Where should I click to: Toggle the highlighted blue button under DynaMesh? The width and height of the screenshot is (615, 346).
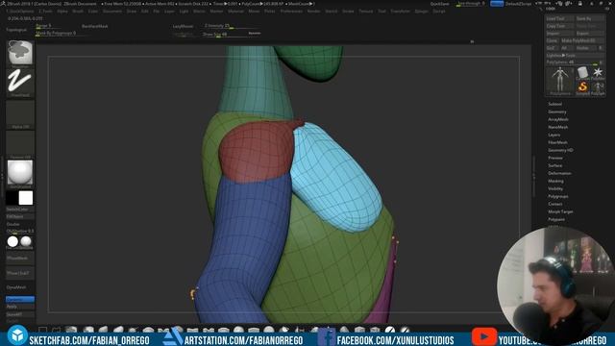pos(20,299)
